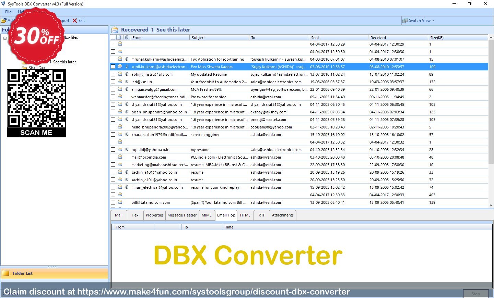This screenshot has height=298, width=494.
Task: Switch to the Hex tab
Action: (135, 215)
